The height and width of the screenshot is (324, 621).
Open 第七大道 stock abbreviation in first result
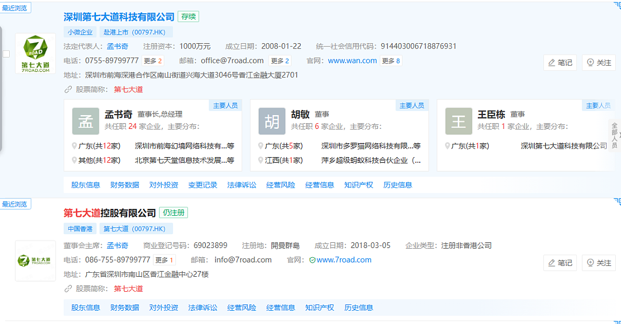coord(128,90)
